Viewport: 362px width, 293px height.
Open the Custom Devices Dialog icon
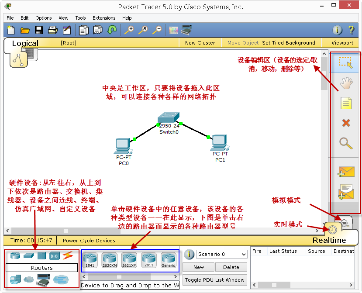tap(186, 30)
